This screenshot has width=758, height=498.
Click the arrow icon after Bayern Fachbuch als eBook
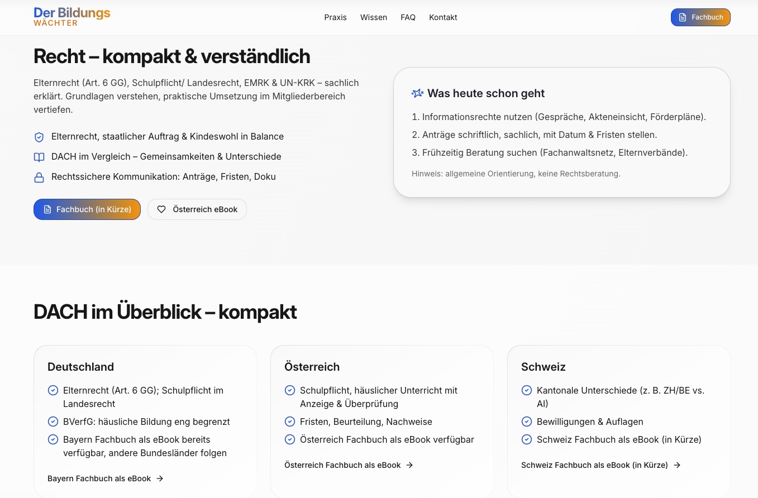coord(160,478)
